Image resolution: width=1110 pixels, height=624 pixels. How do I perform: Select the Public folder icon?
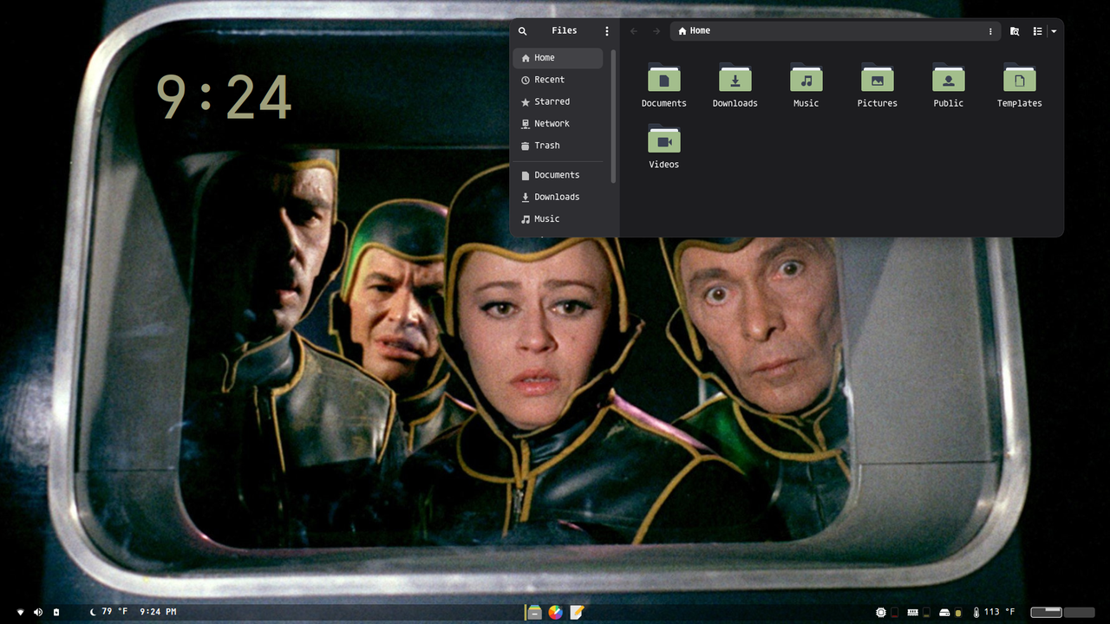[x=949, y=78]
